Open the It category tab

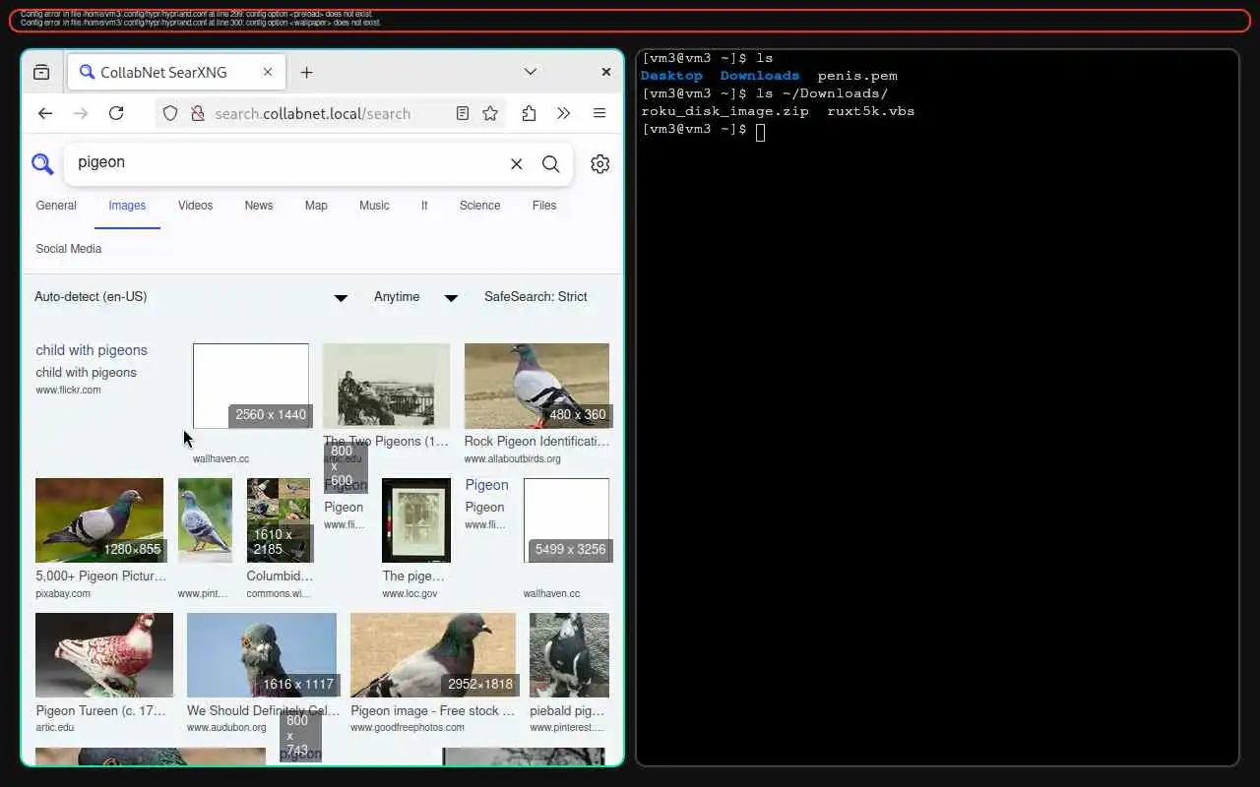coord(424,206)
